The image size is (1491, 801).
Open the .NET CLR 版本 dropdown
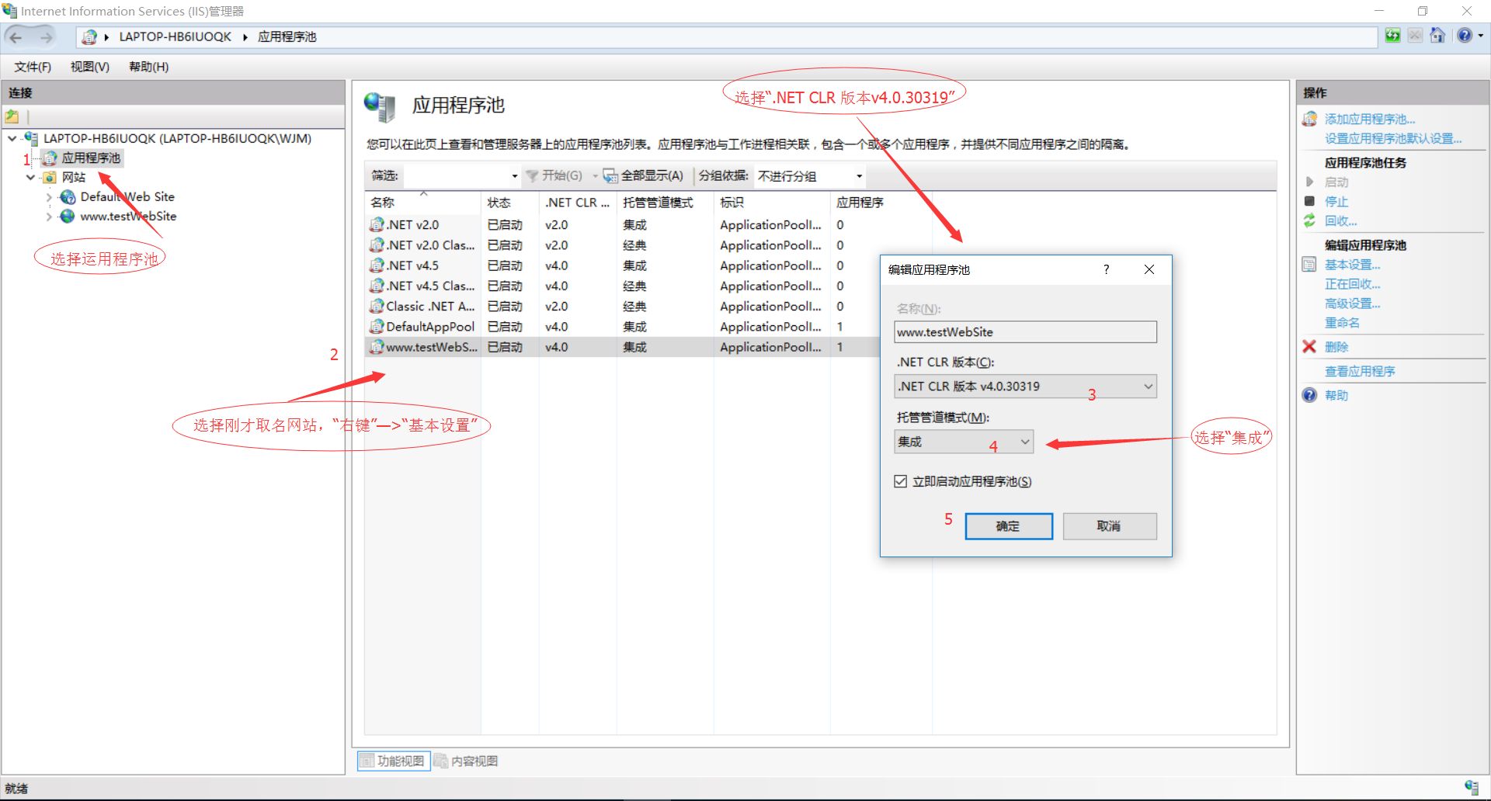pyautogui.click(x=1149, y=386)
